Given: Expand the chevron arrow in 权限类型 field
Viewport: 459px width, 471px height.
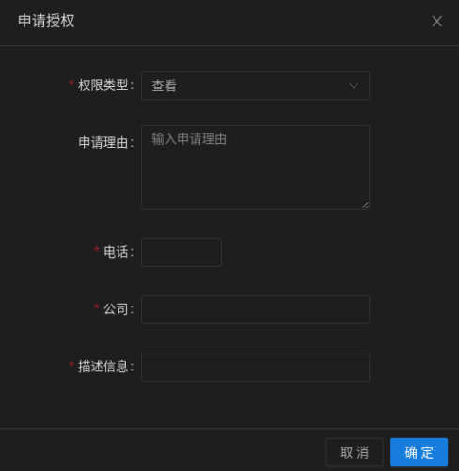Looking at the screenshot, I should (x=354, y=86).
